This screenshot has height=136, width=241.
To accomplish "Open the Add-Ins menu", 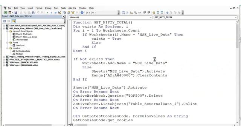I will 72,8.
